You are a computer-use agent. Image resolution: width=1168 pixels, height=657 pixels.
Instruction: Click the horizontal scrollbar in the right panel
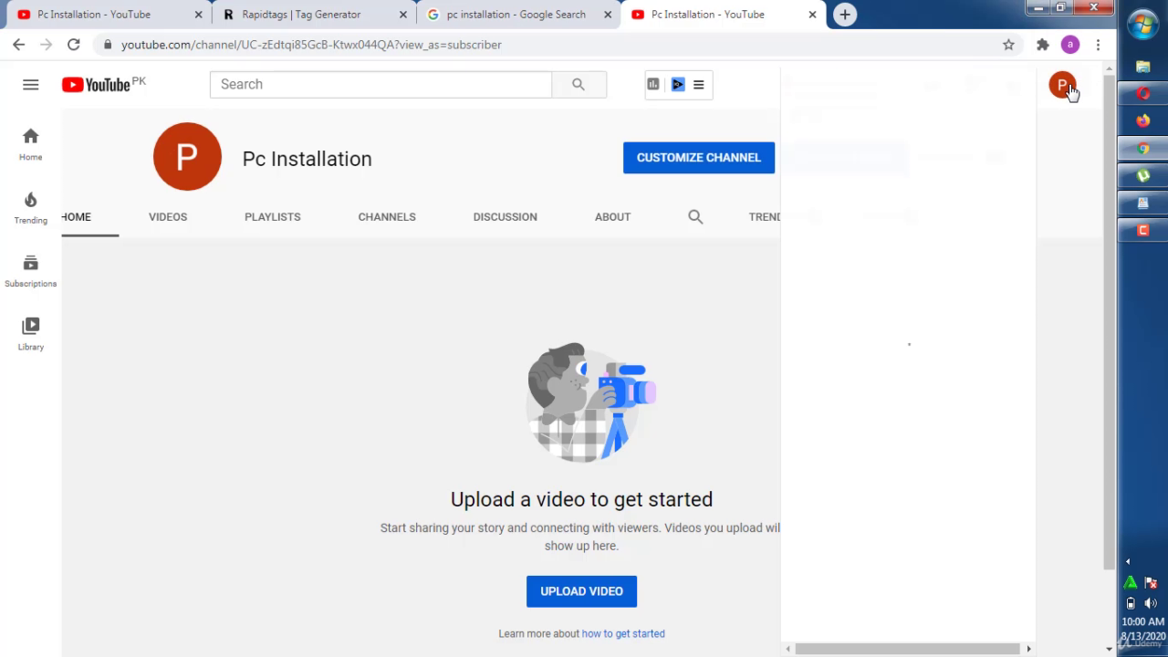[x=908, y=649]
